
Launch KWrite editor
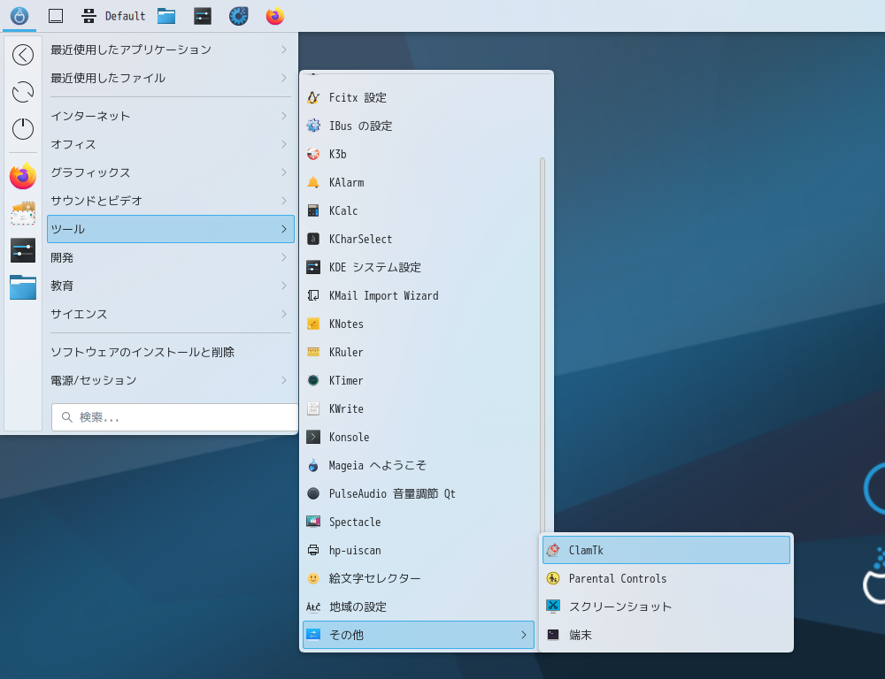419,408
